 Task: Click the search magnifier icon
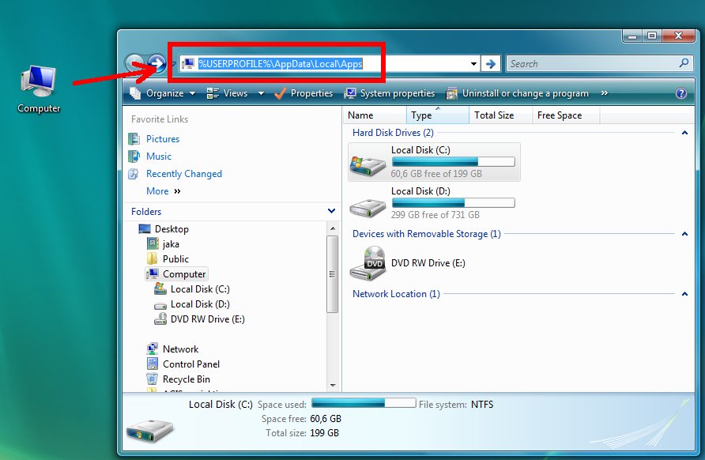pos(684,64)
